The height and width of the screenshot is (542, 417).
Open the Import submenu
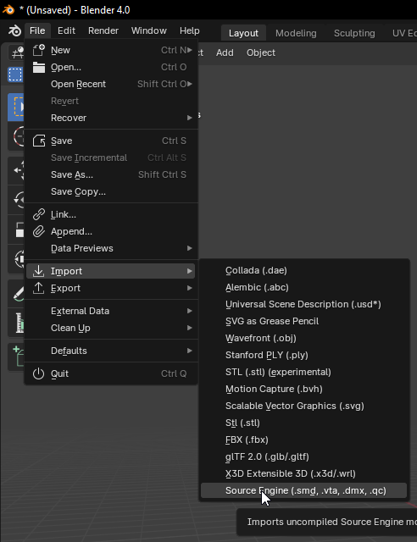pyautogui.click(x=111, y=271)
